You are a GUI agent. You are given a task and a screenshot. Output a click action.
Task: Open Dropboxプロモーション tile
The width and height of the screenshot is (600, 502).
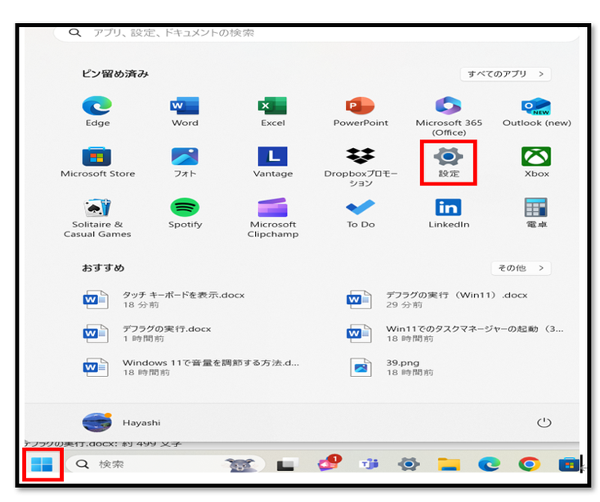[x=360, y=167]
